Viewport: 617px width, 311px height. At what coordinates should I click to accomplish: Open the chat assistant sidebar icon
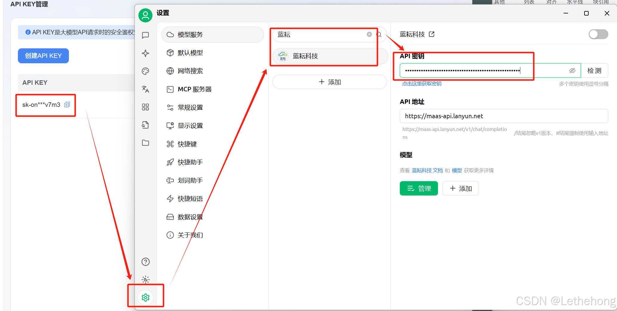coord(145,35)
